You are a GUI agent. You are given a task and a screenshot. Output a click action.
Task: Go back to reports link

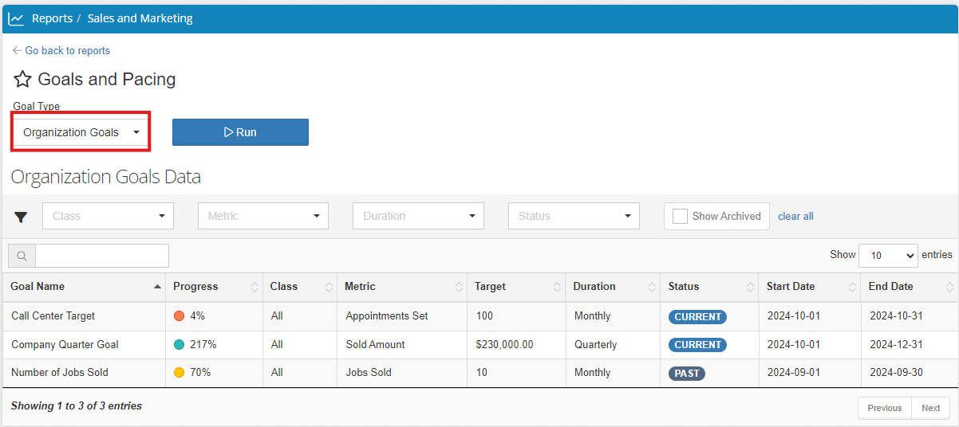coord(61,50)
